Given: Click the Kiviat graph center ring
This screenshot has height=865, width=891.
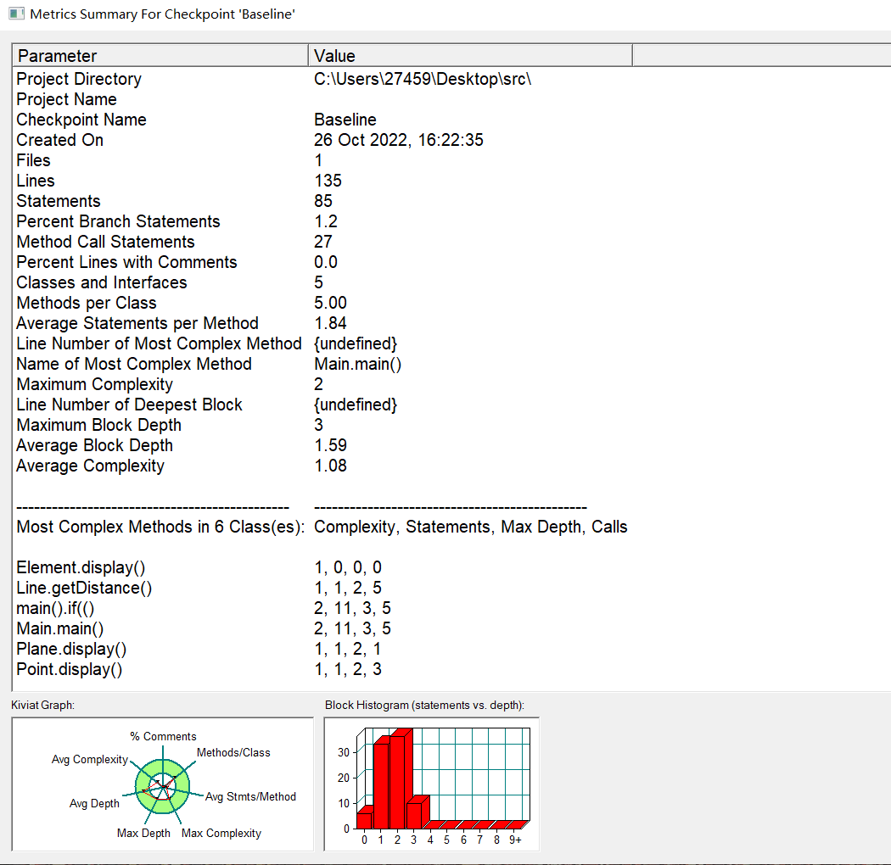Looking at the screenshot, I should click(x=163, y=787).
